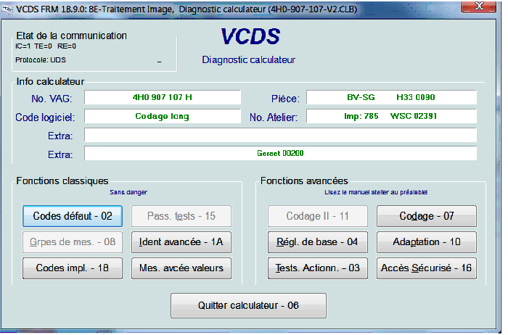The image size is (508, 335).
Task: Click the 'IC=1 TE=0 RE=0' status text
Action: click(x=46, y=46)
